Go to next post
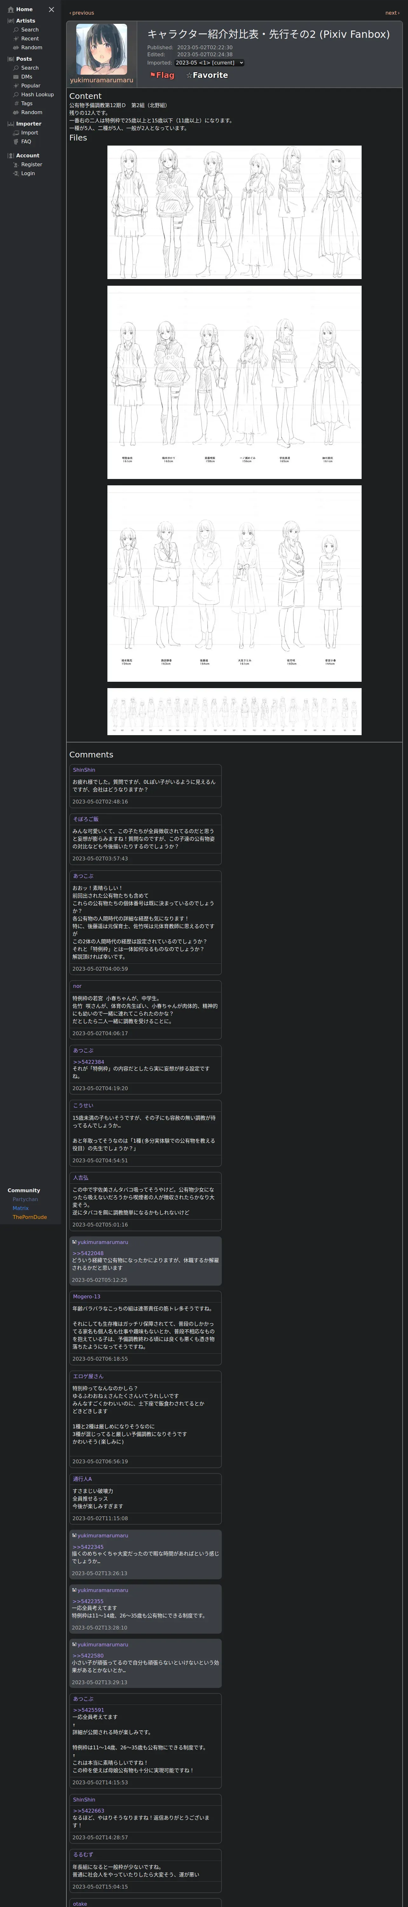This screenshot has width=408, height=1907. [x=392, y=13]
